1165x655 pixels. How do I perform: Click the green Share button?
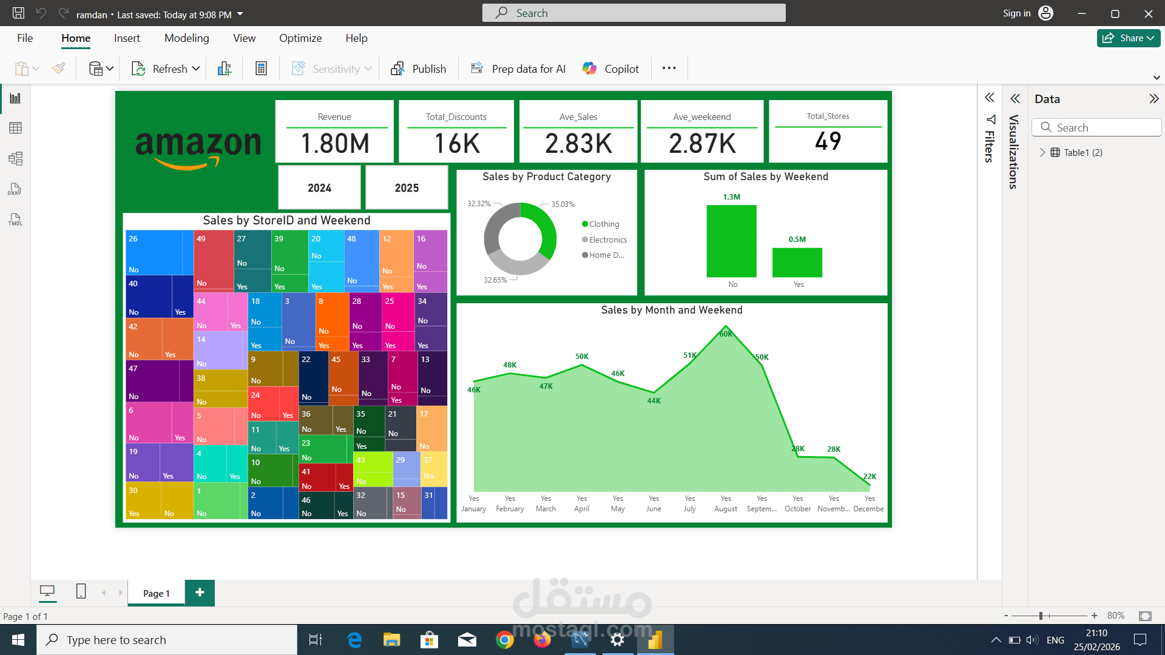(x=1128, y=38)
